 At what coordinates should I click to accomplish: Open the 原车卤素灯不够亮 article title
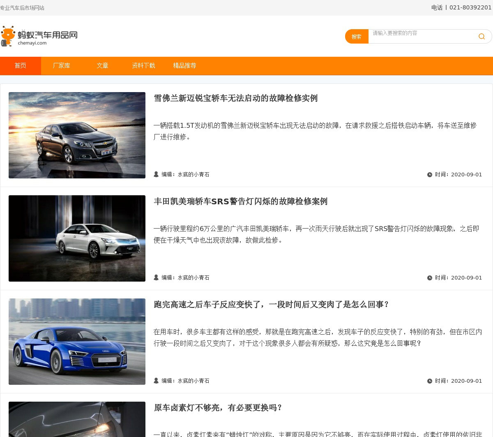pos(218,408)
